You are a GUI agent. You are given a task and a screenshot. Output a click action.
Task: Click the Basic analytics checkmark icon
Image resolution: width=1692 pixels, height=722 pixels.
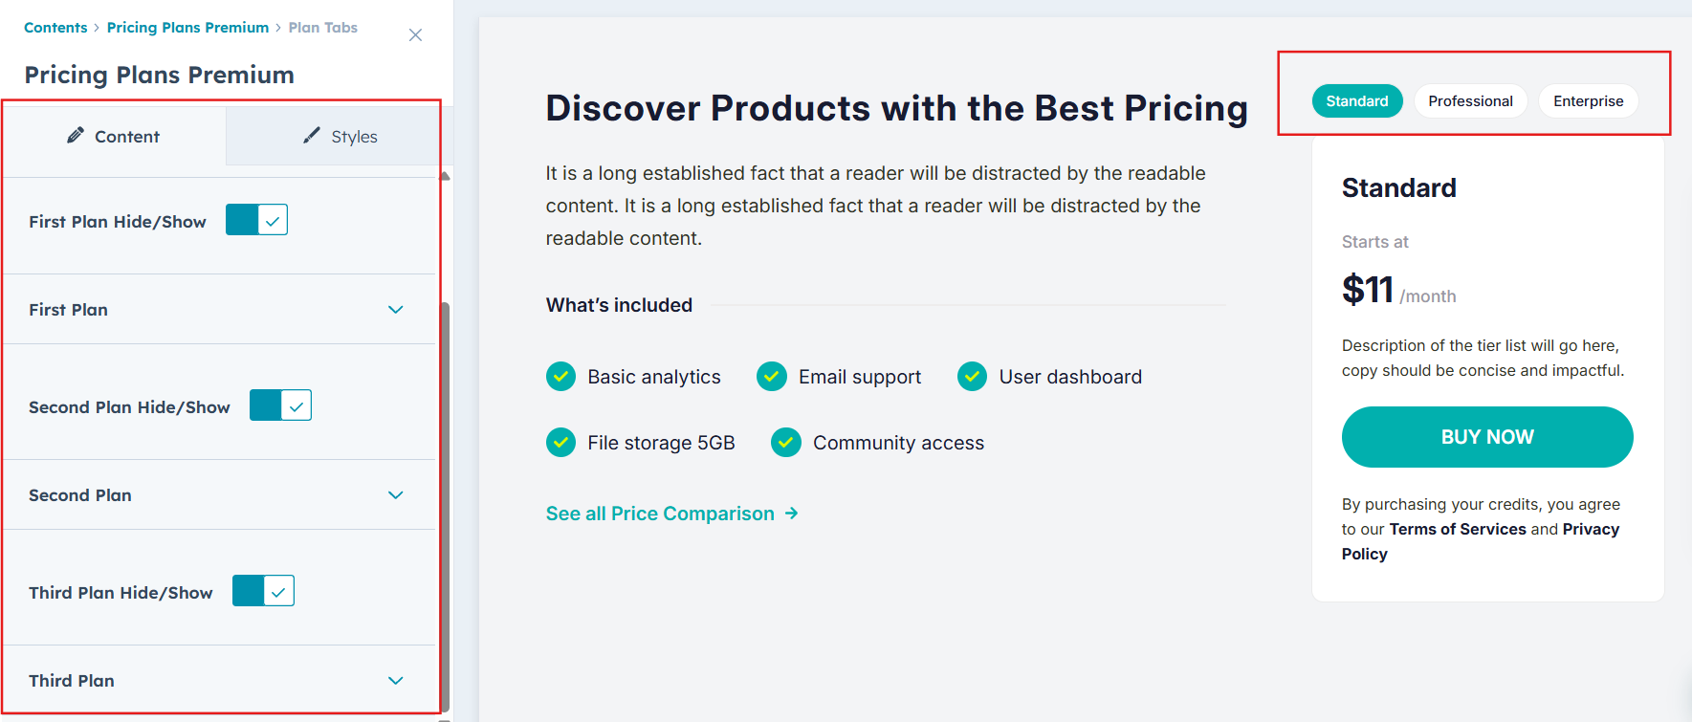coord(560,377)
